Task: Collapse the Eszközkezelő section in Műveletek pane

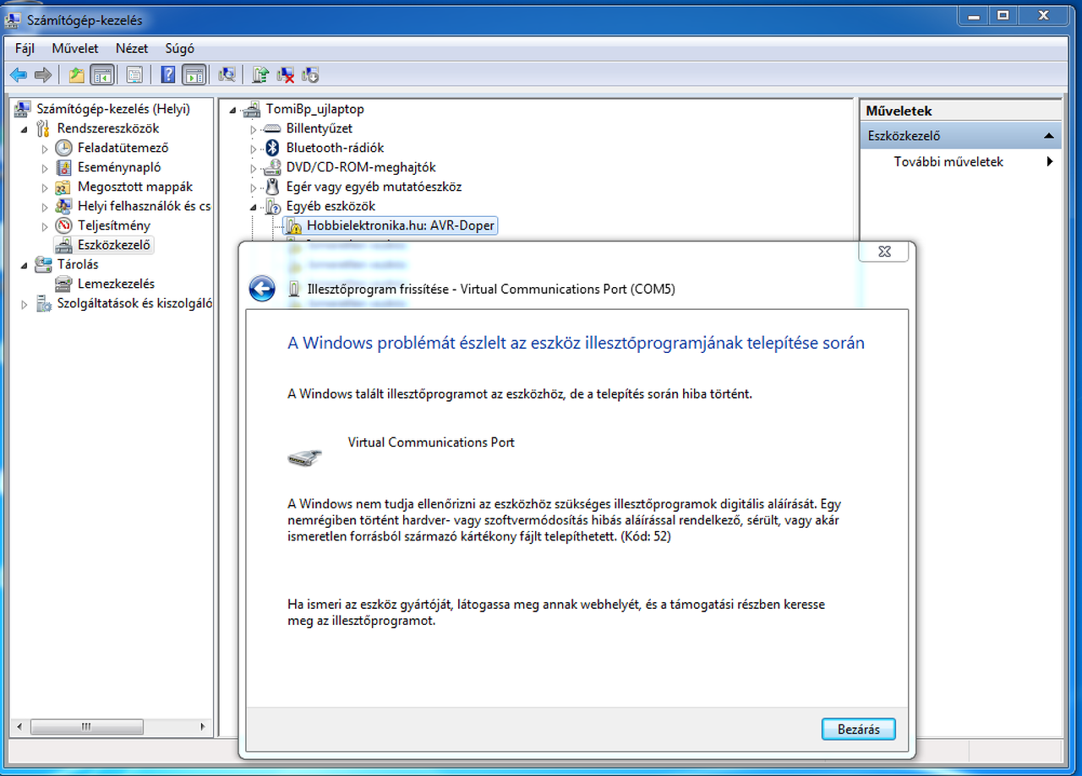Action: [x=1048, y=136]
